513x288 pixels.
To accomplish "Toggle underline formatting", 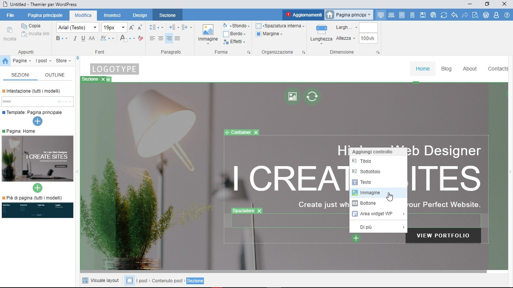I will point(83,38).
